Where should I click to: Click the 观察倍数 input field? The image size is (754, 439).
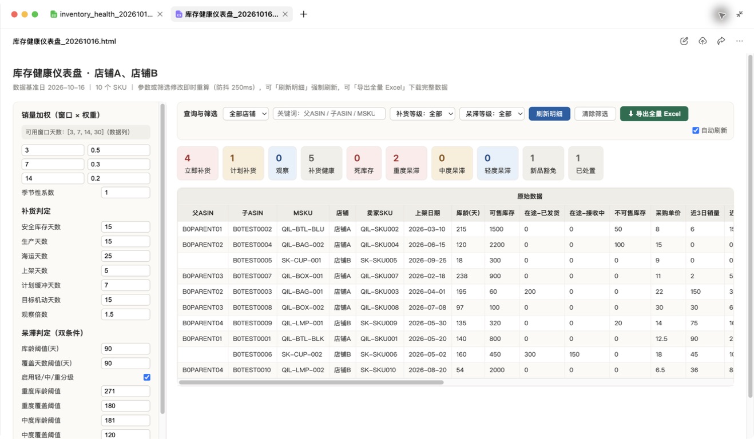pyautogui.click(x=125, y=314)
